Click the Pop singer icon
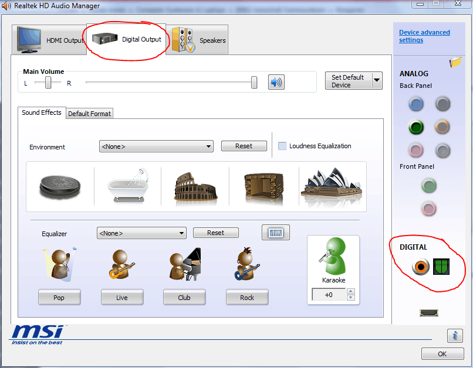 [x=59, y=264]
